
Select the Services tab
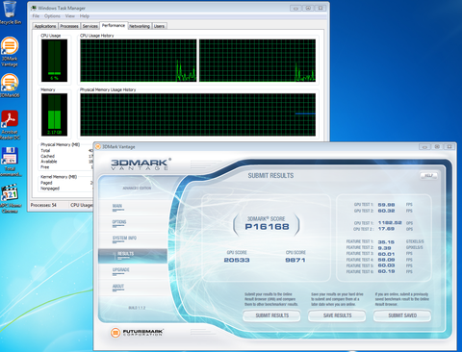point(90,26)
